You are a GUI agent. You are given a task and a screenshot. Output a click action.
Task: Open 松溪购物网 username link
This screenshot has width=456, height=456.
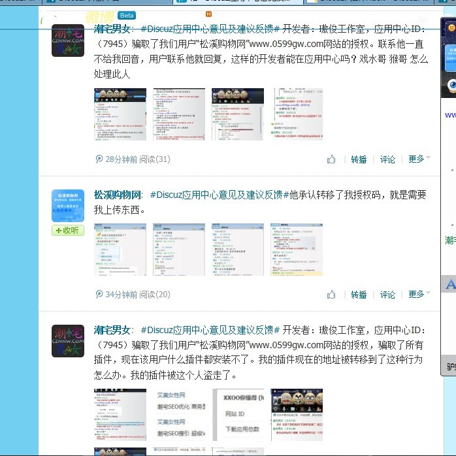tap(117, 195)
